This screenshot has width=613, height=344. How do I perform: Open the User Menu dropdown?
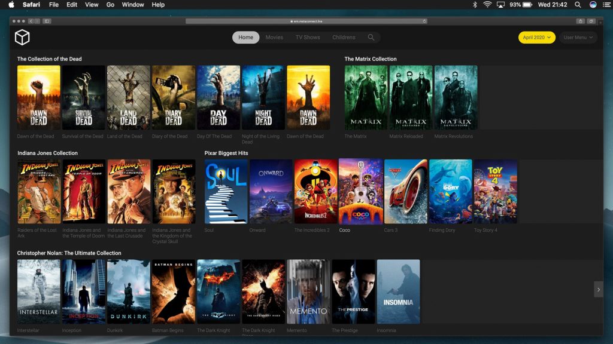click(578, 38)
